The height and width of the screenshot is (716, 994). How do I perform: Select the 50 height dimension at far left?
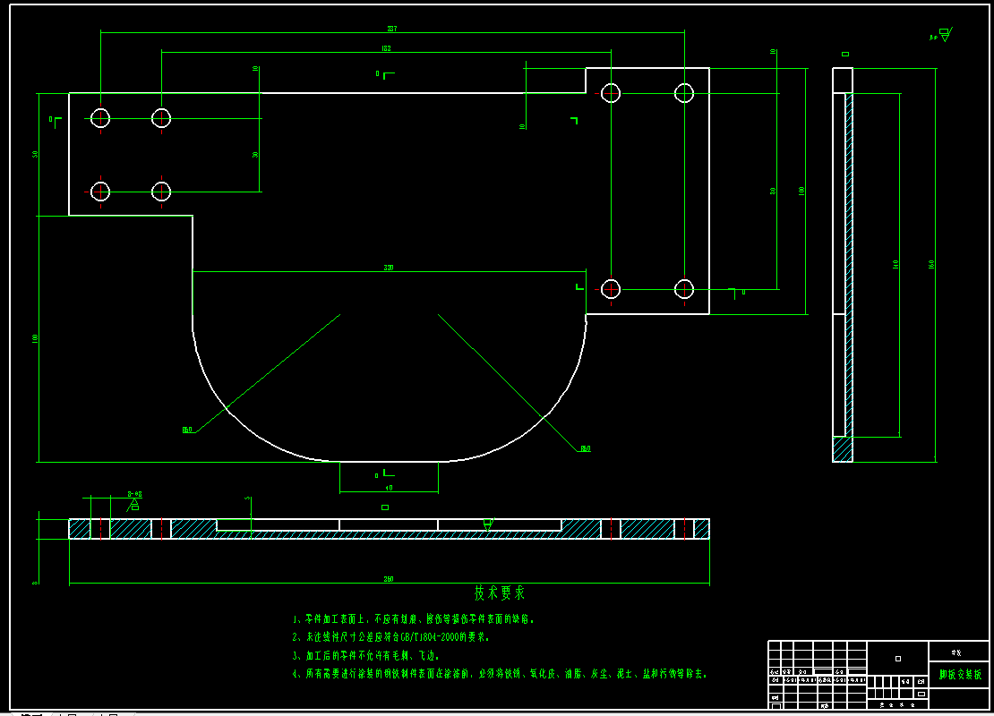click(x=36, y=154)
